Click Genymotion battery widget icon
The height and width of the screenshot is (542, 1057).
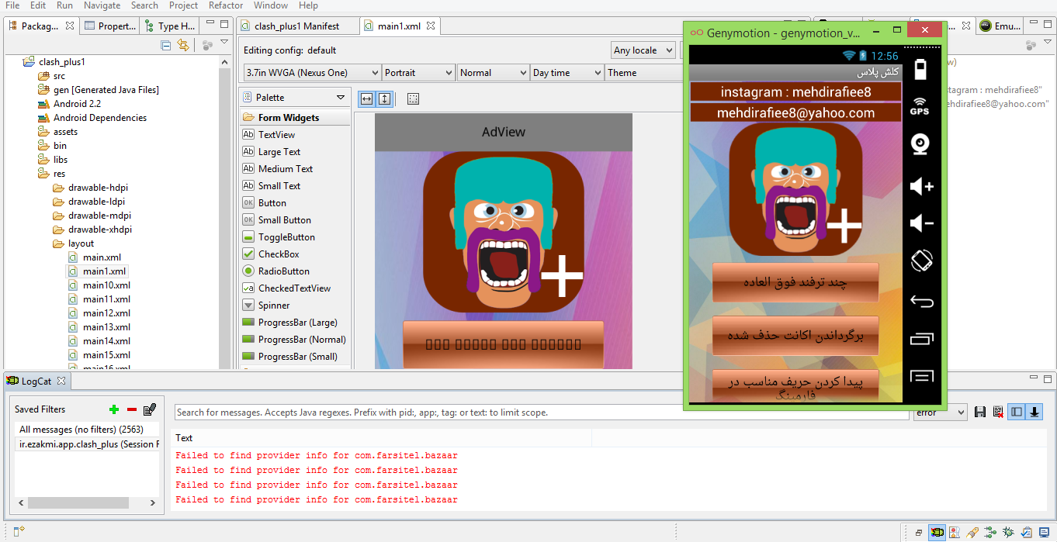921,70
